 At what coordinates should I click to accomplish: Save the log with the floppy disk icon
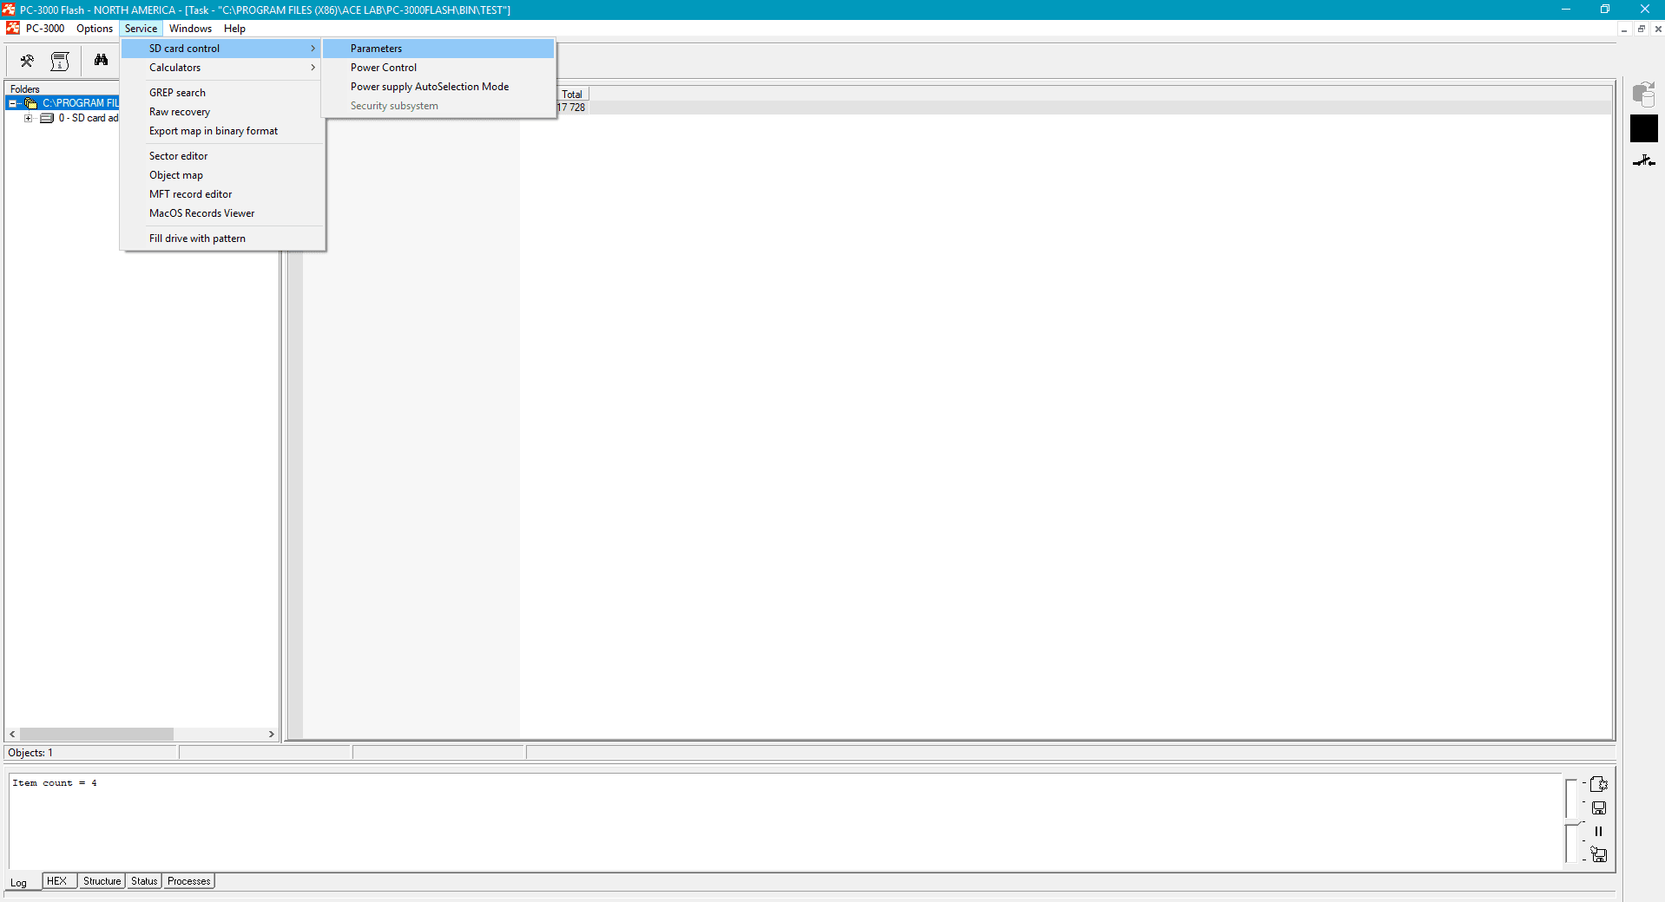(1598, 807)
